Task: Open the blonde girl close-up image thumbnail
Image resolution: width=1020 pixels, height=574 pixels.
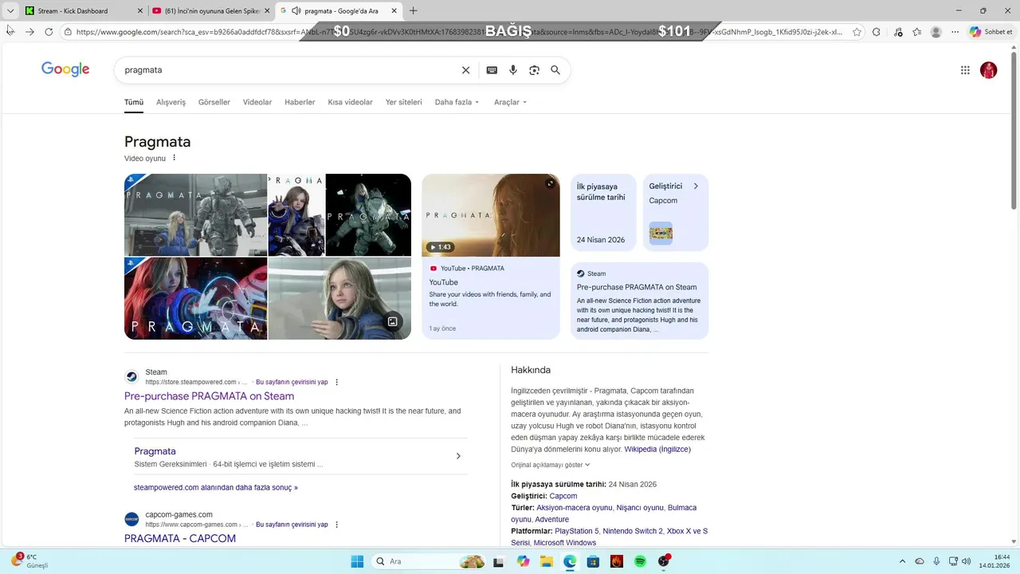Action: coord(339,298)
